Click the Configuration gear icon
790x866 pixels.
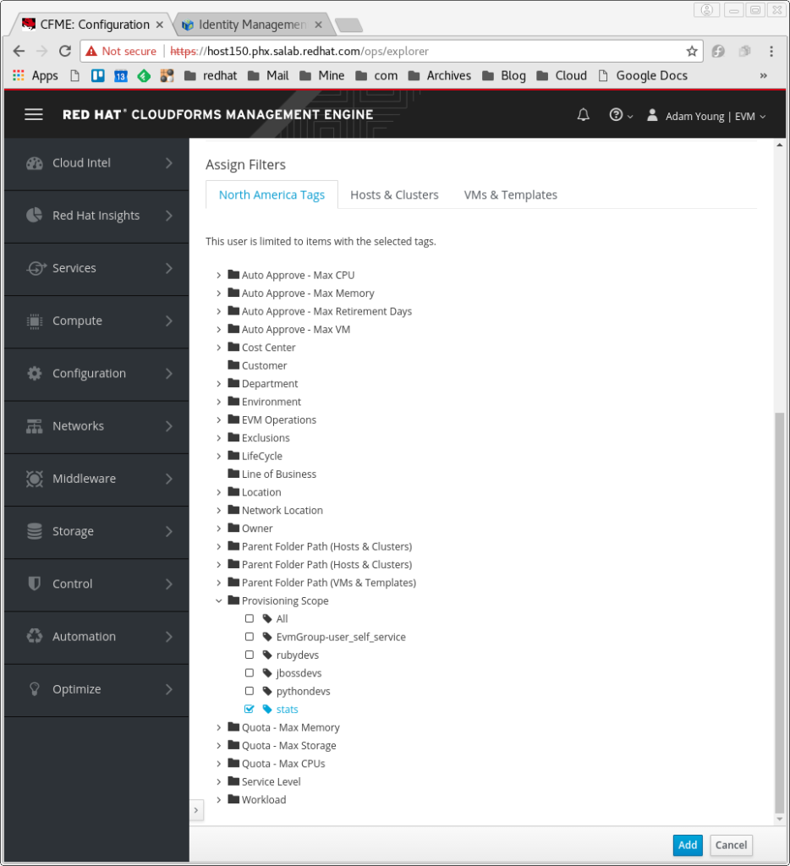[34, 373]
